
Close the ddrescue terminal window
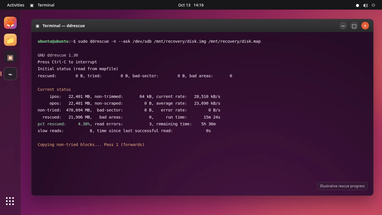pyautogui.click(x=365, y=26)
